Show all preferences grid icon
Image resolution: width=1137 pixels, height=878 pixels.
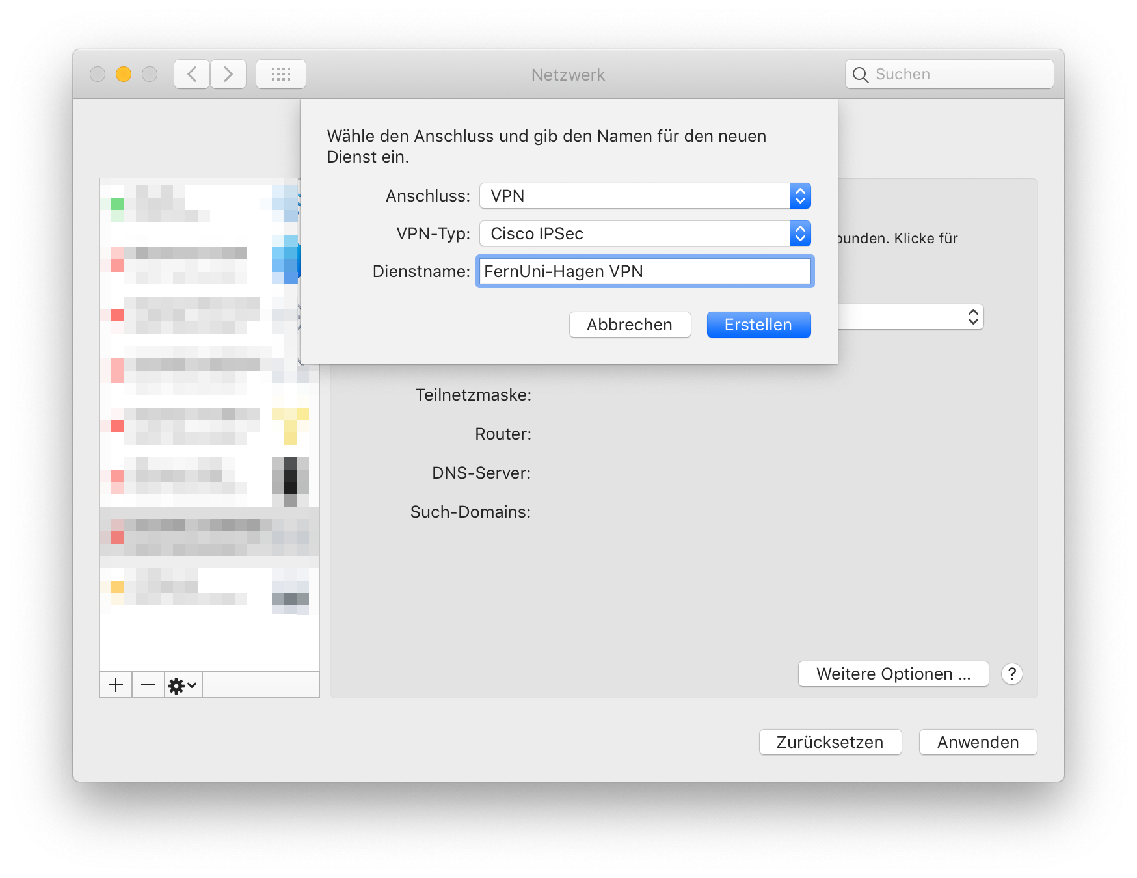tap(281, 74)
